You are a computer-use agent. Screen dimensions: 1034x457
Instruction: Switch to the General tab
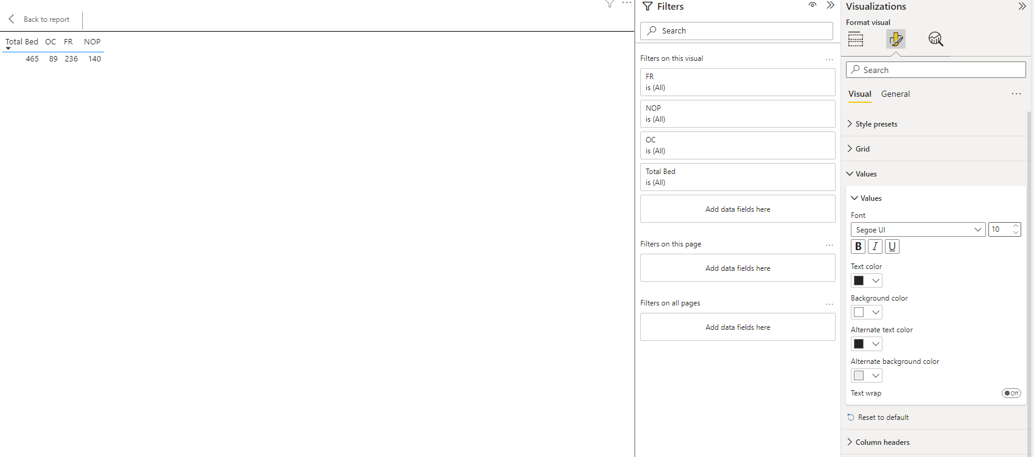pyautogui.click(x=895, y=94)
